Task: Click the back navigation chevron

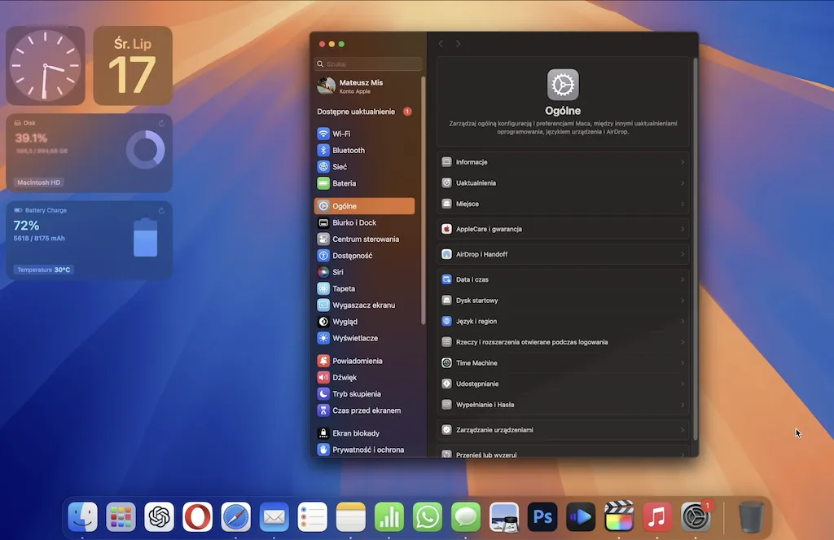Action: (x=441, y=45)
